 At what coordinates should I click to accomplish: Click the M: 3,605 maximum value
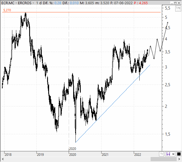pyautogui.click(x=87, y=3)
